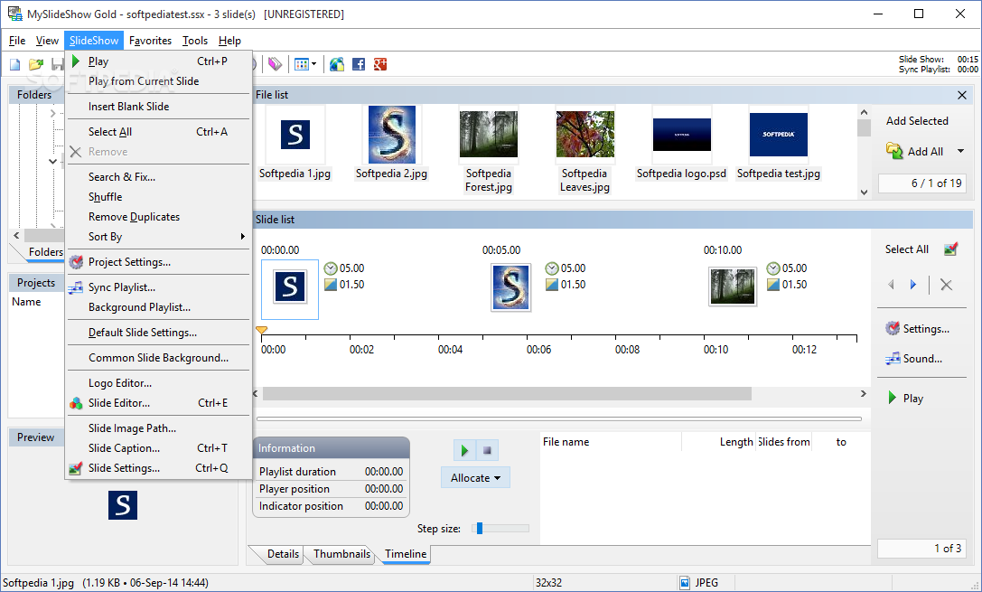Click the slide settings icon beside Select All
This screenshot has width=982, height=592.
point(950,249)
